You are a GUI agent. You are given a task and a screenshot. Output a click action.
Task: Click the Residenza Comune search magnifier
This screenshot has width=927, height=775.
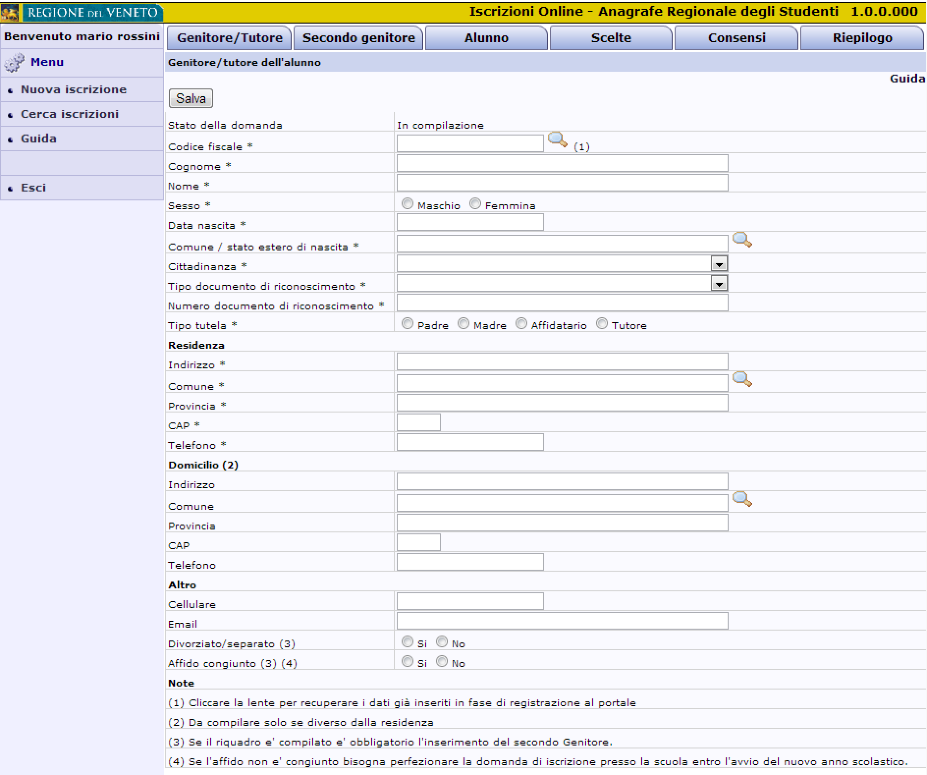742,380
